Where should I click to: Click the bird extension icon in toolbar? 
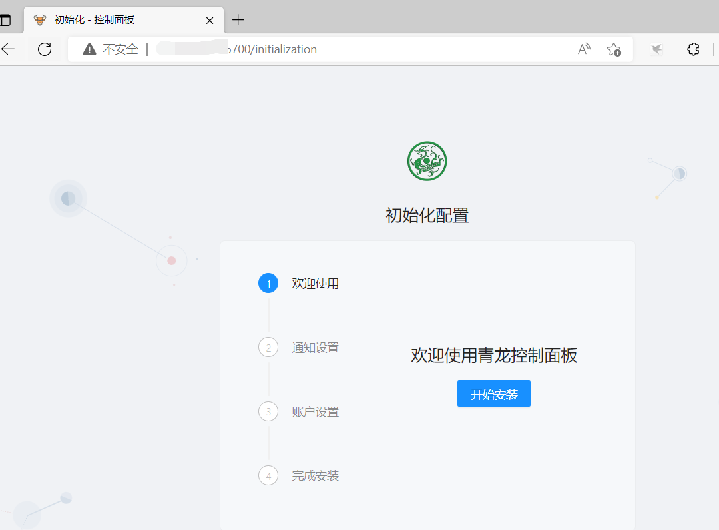coord(656,49)
